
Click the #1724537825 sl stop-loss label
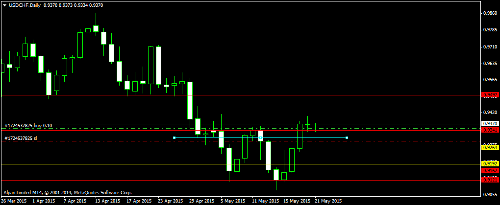pyautogui.click(x=21, y=138)
